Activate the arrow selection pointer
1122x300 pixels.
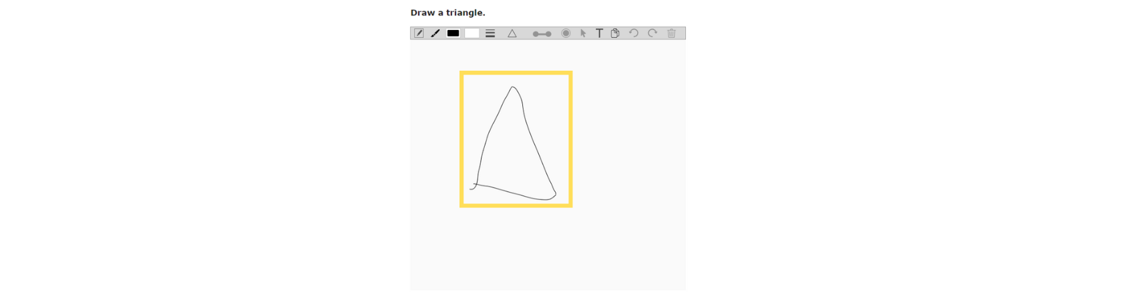(x=583, y=33)
